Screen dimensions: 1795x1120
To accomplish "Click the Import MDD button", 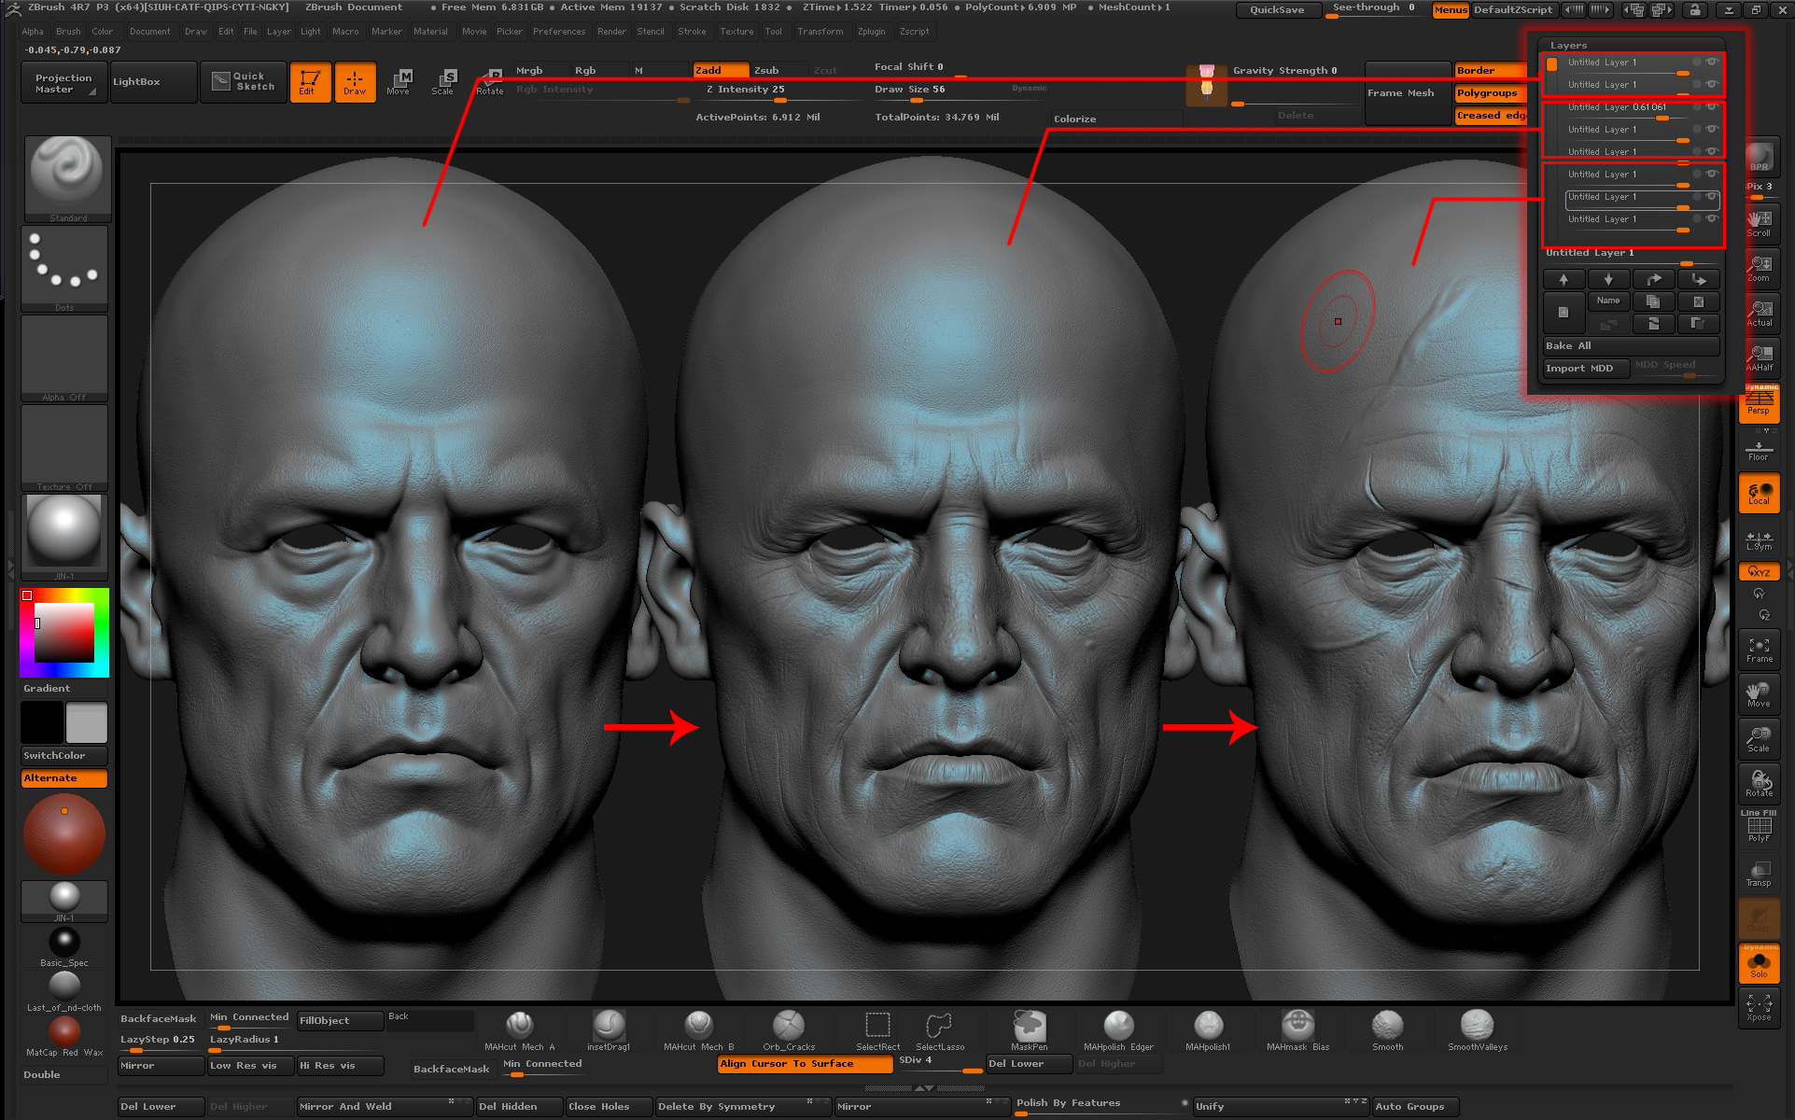I will pos(1586,368).
